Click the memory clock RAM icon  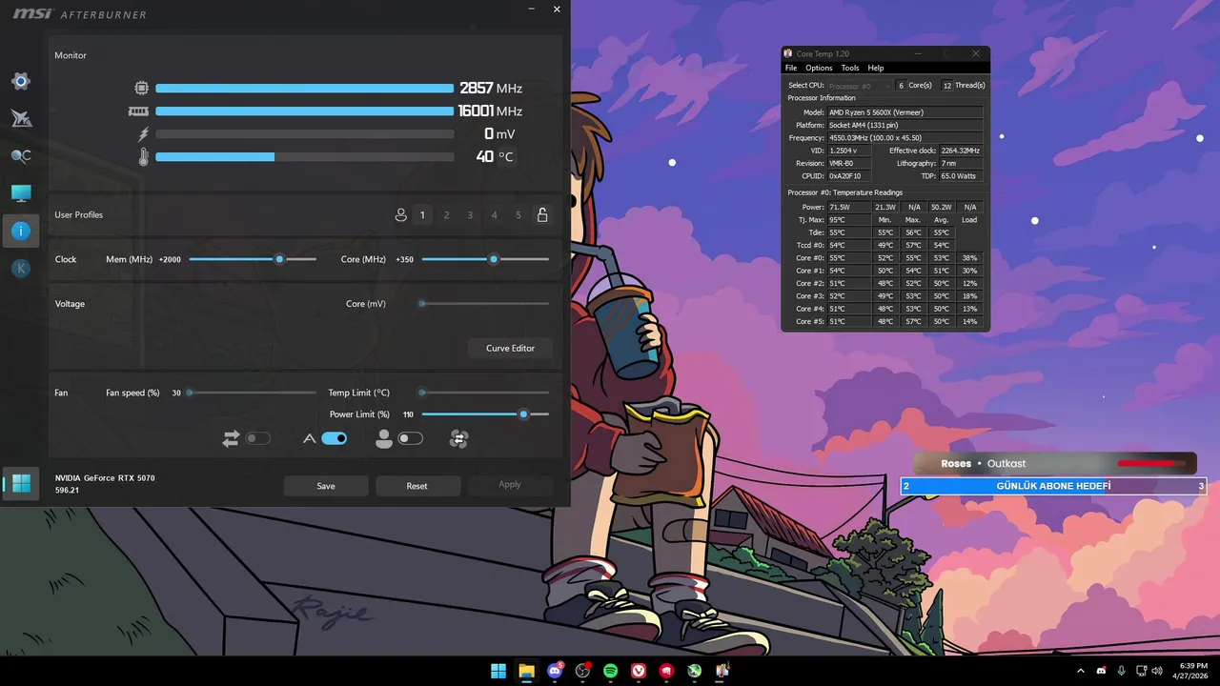click(x=138, y=111)
